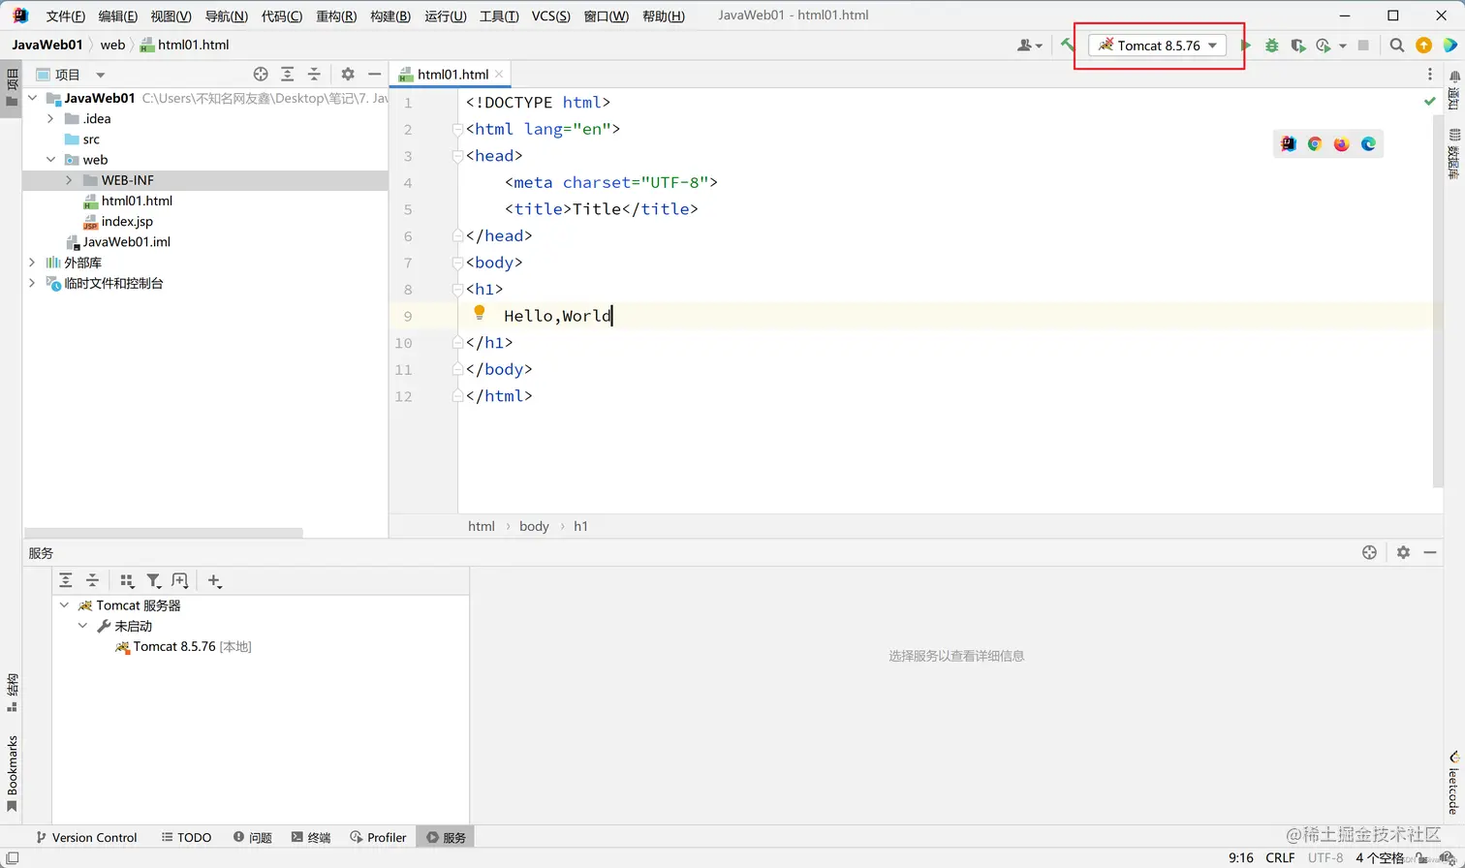Open page in Edge browser icon
This screenshot has height=868, width=1465.
1368,143
